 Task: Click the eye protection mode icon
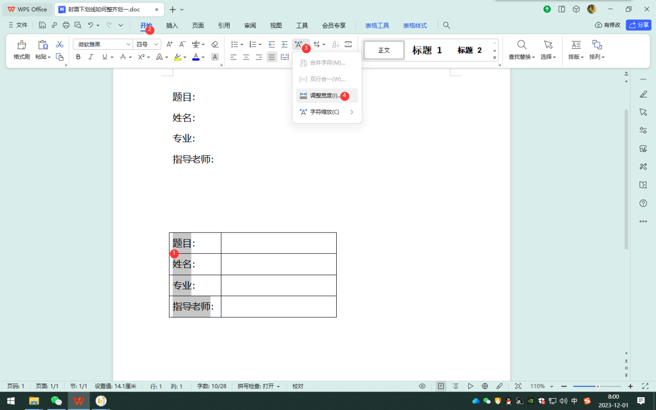pyautogui.click(x=422, y=386)
